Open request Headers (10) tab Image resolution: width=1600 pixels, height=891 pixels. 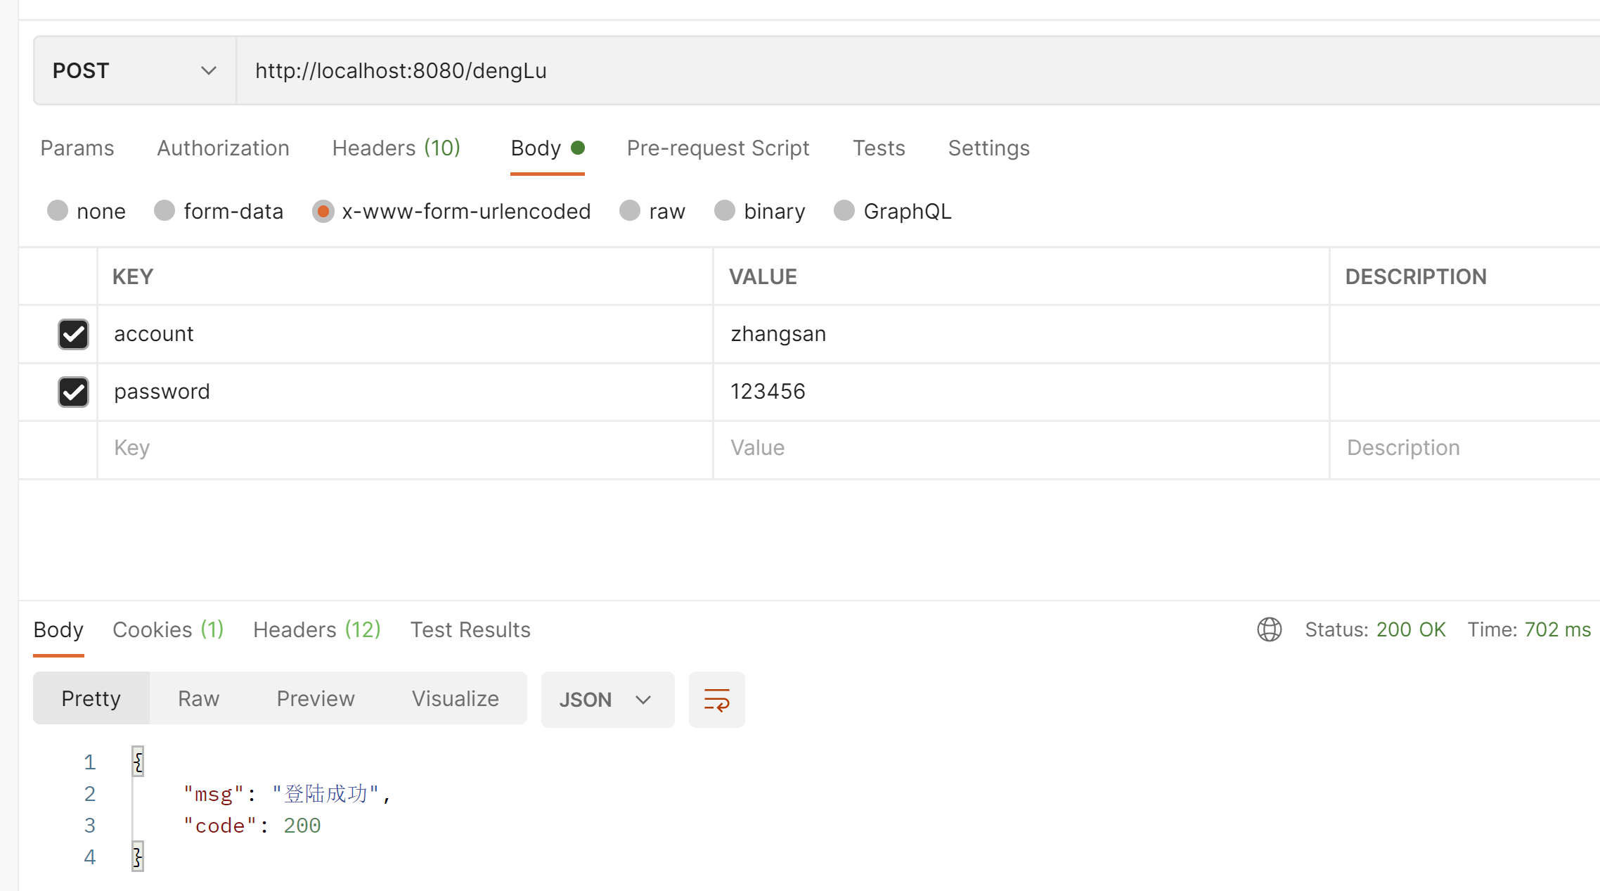point(396,148)
